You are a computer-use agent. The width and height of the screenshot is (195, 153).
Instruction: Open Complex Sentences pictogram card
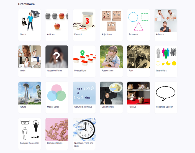pyautogui.click(x=30, y=134)
